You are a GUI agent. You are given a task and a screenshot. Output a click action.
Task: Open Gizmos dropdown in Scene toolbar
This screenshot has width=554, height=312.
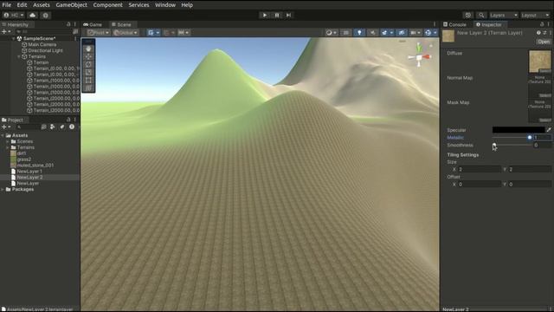(431, 33)
